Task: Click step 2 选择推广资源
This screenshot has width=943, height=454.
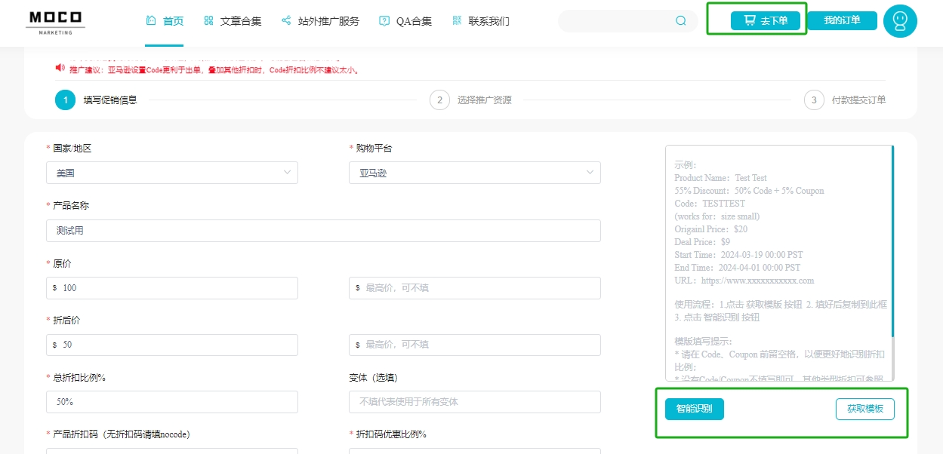Action: point(470,100)
